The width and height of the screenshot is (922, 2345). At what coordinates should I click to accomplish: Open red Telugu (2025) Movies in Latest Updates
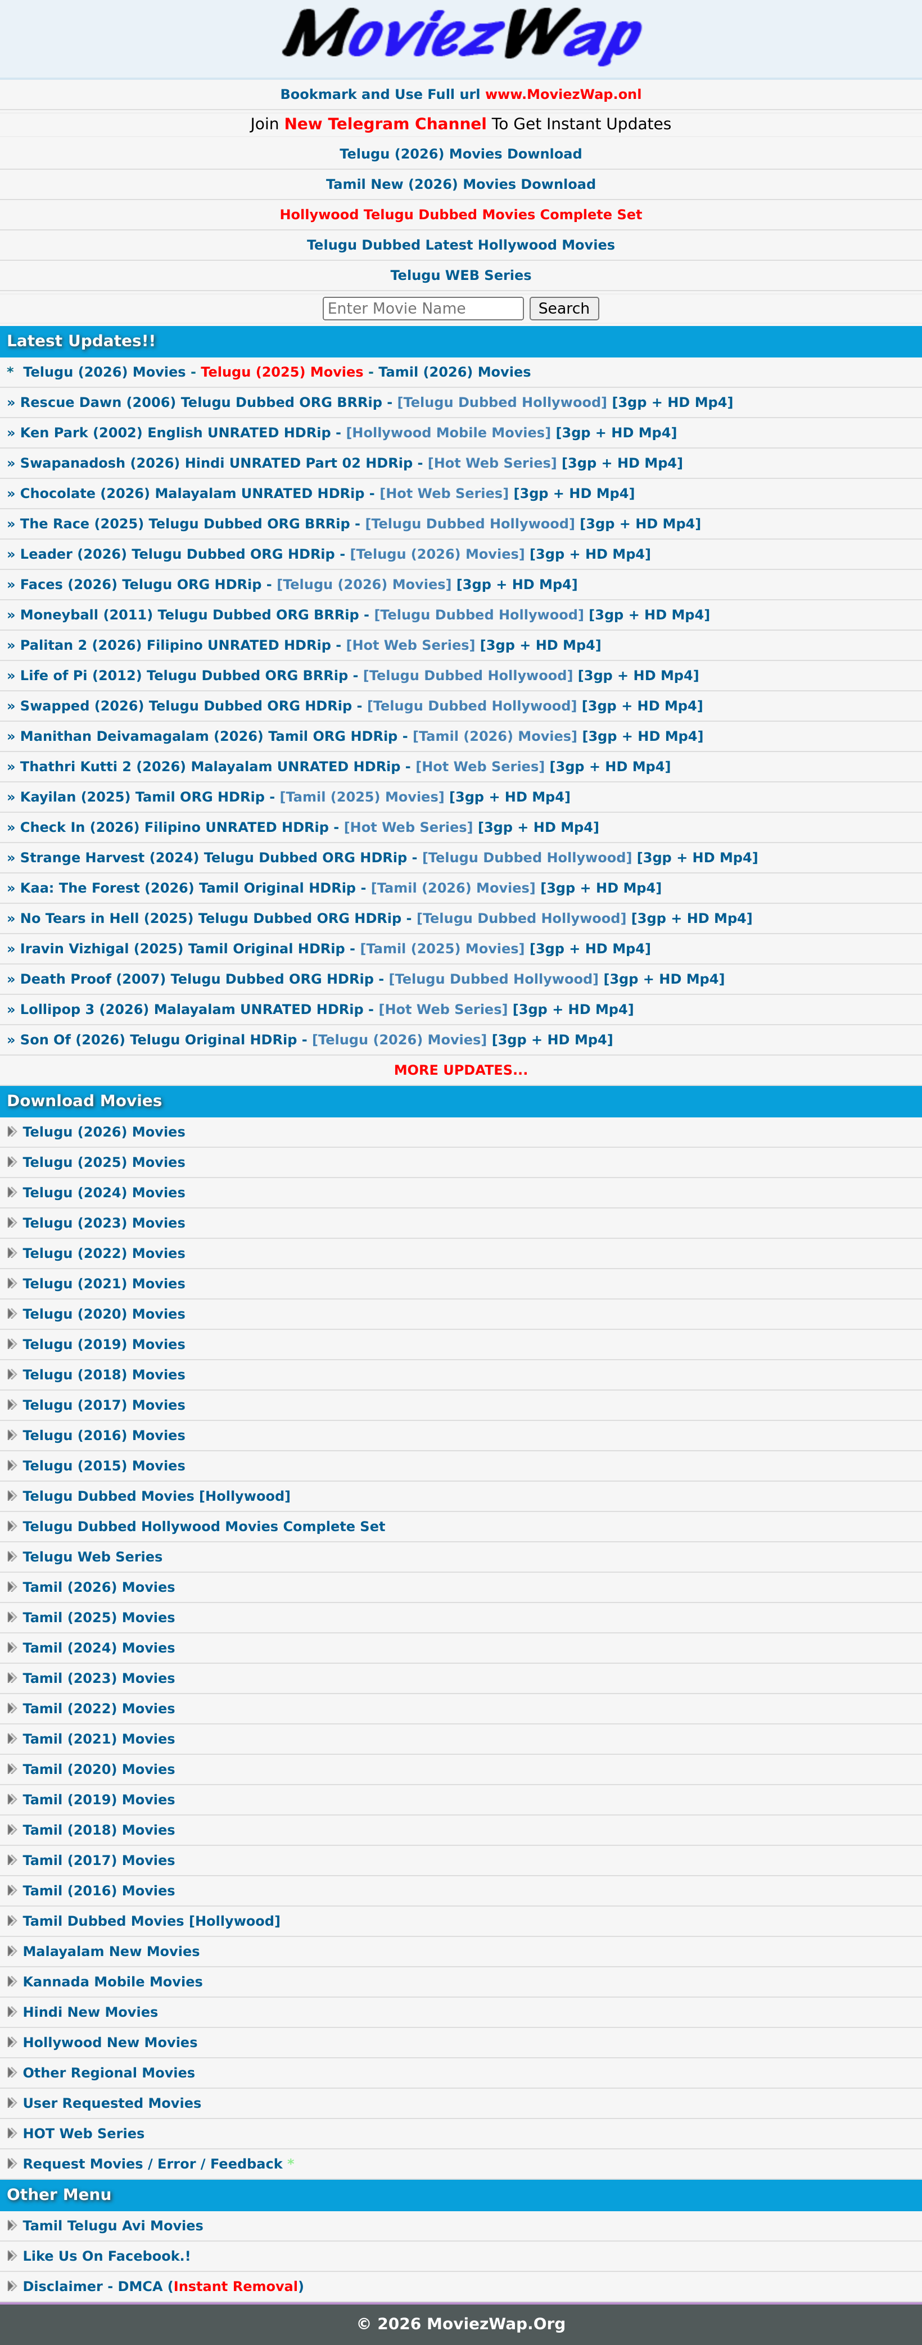282,372
